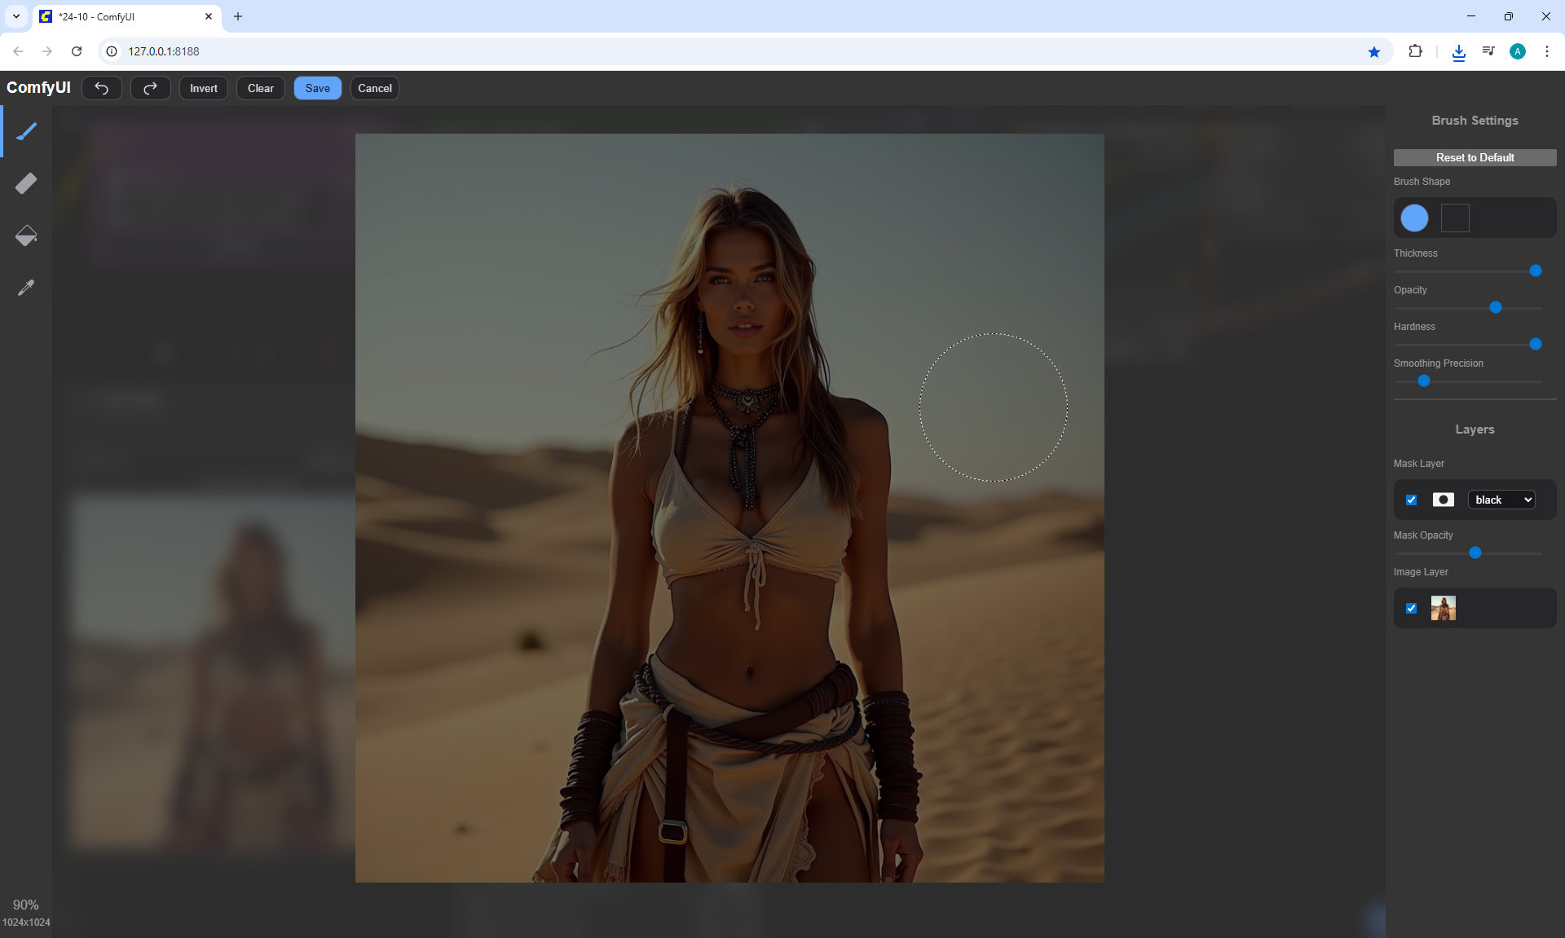The height and width of the screenshot is (938, 1565).
Task: Choose the square brush shape
Action: tap(1455, 218)
